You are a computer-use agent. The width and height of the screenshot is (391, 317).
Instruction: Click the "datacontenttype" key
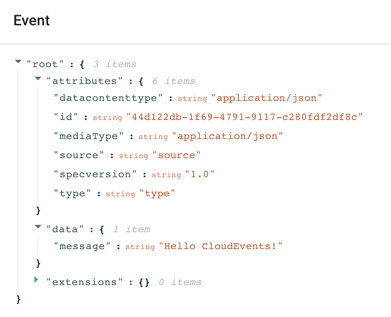pyautogui.click(x=108, y=98)
